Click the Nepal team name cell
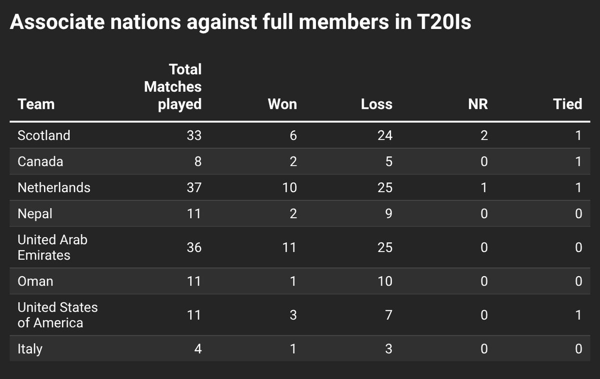 tap(35, 214)
